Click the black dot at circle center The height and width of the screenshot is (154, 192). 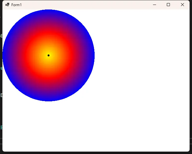[49, 55]
